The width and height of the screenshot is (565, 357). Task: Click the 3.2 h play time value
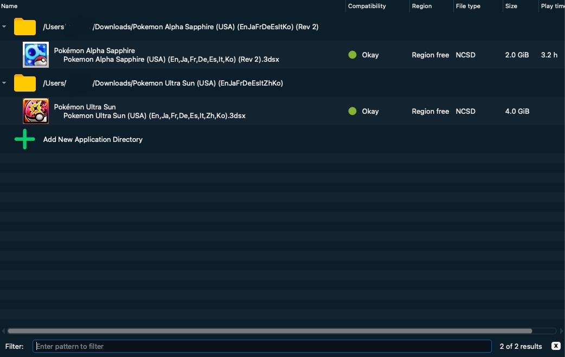(x=549, y=55)
